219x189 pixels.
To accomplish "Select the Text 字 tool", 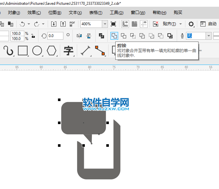I will coord(69,51).
